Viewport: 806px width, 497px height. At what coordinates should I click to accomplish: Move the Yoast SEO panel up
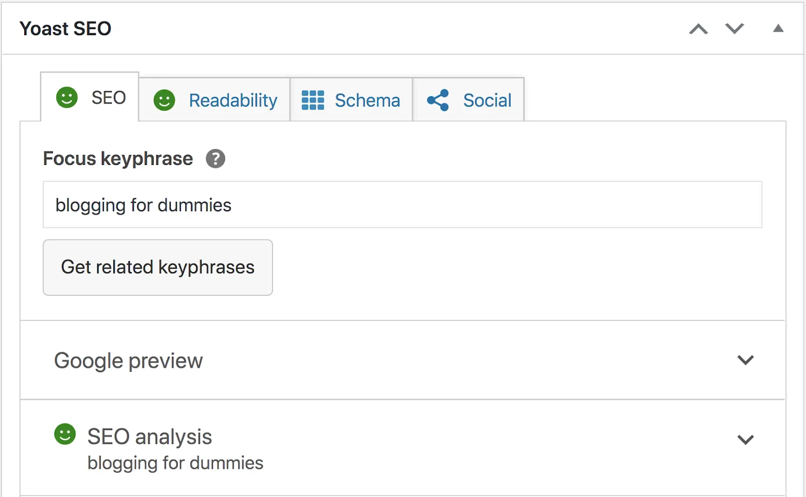click(698, 29)
